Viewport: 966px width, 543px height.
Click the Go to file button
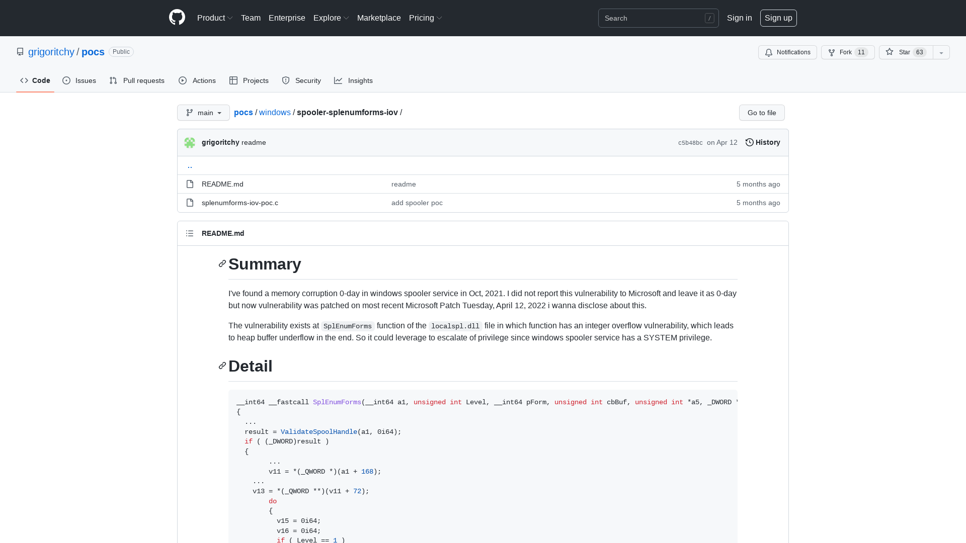762,113
